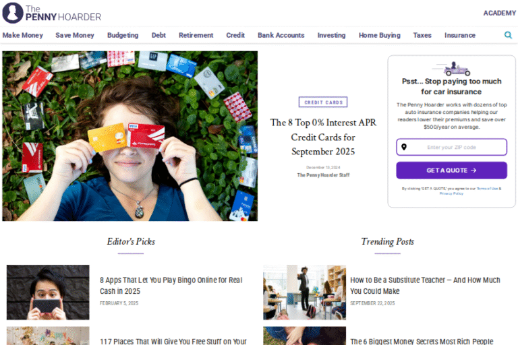Click the ACADEMY link
Viewport: 518px width, 345px height.
[499, 13]
